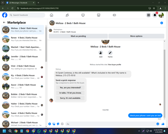Send a thumbs up like
Screen dimensions: 168x134
pos(163,124)
